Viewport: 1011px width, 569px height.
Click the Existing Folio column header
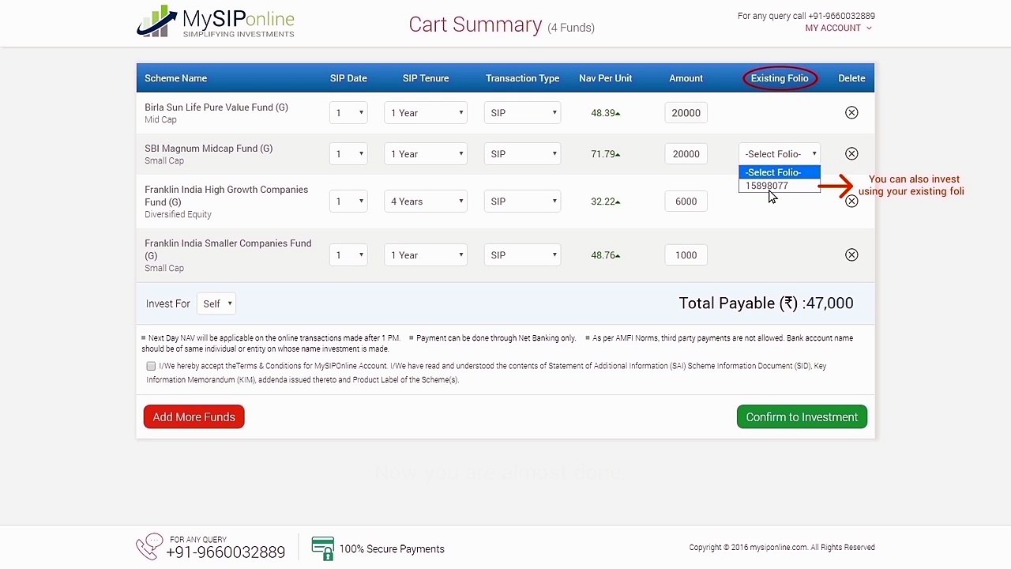(780, 78)
